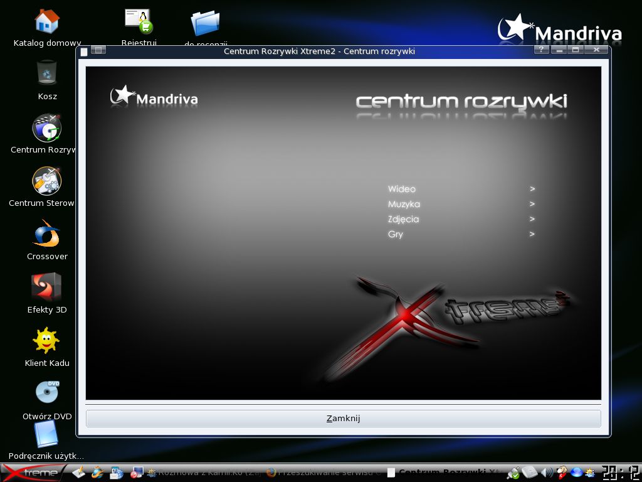Expand the Wideo submenu arrow

[532, 189]
